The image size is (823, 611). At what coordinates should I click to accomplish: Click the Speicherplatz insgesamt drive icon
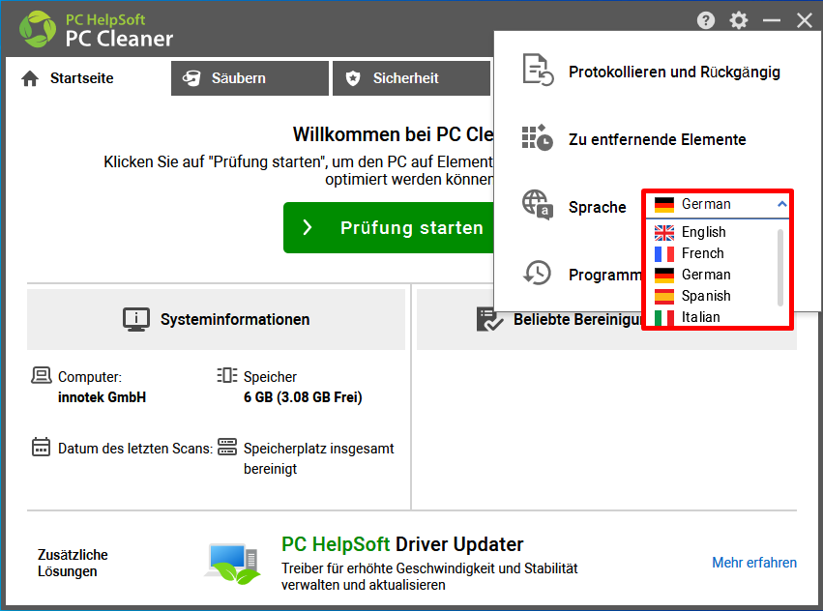[x=227, y=447]
